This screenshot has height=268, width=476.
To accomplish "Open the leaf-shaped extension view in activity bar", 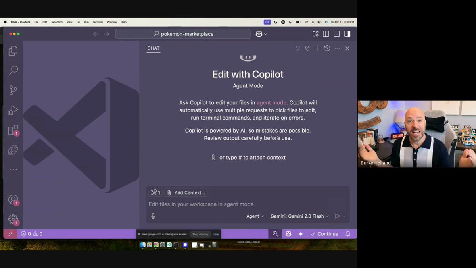I will (13, 150).
